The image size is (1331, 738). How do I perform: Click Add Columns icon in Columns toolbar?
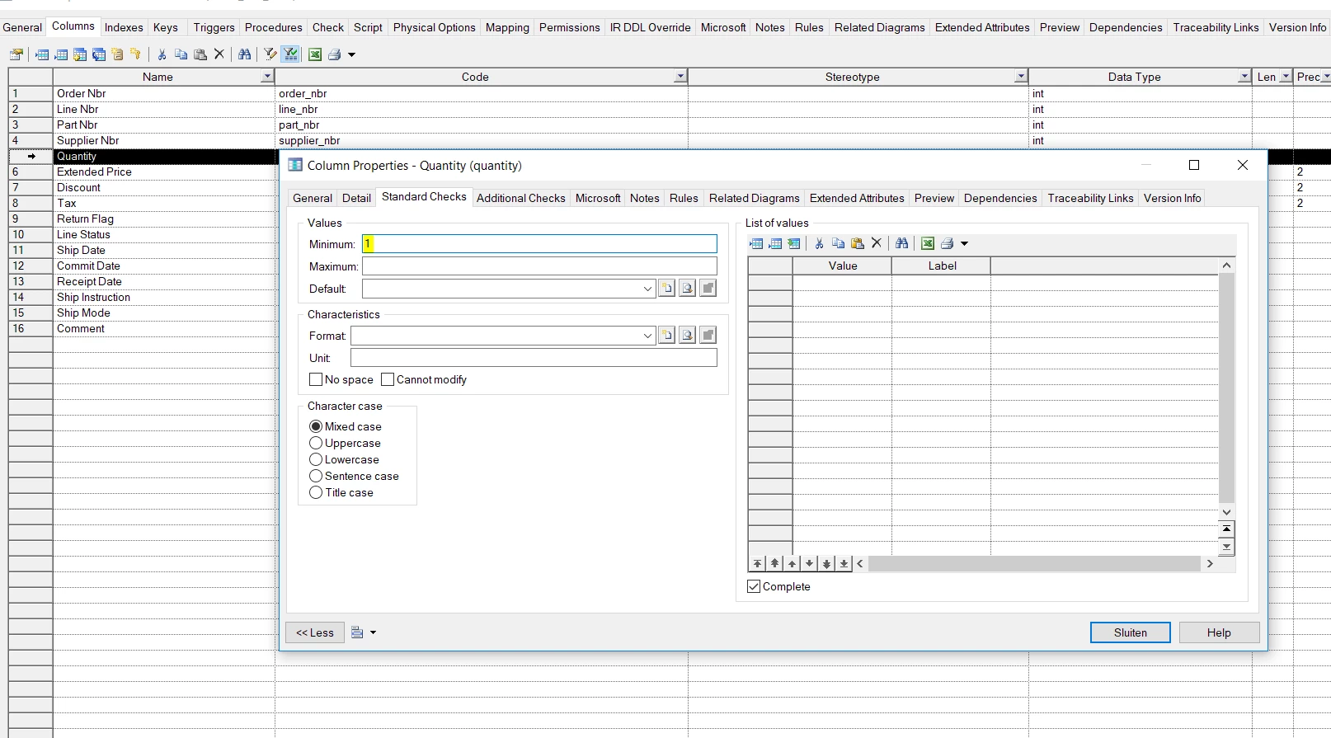tap(80, 54)
